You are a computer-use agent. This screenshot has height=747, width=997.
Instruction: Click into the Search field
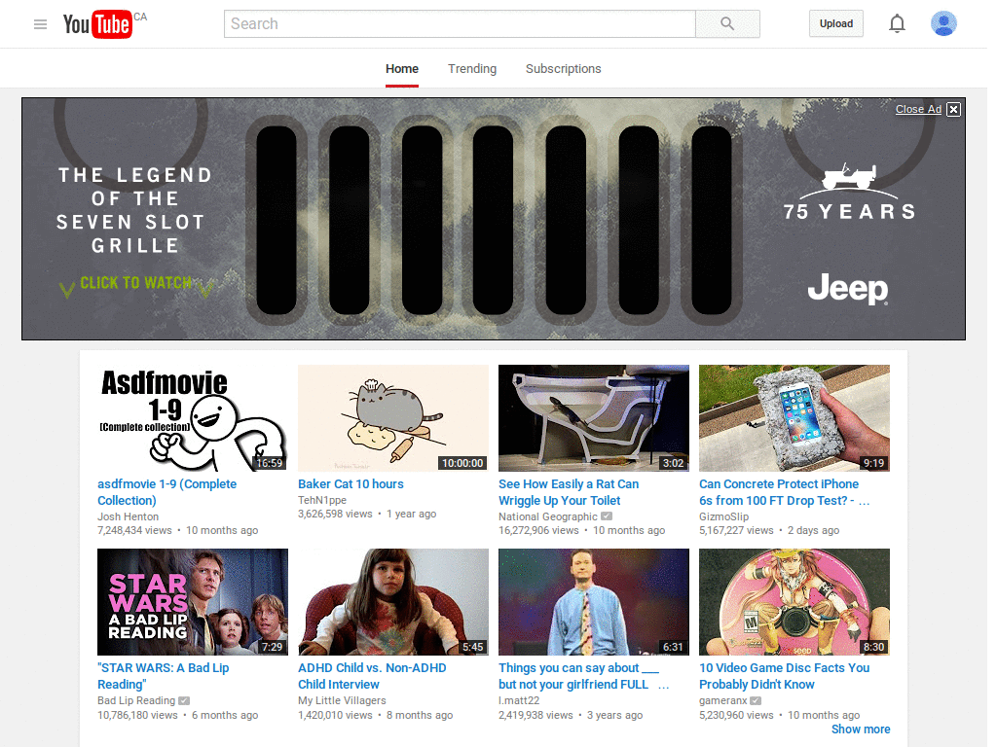[x=460, y=24]
